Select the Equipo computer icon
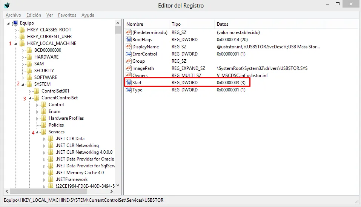This screenshot has width=361, height=207. point(15,23)
